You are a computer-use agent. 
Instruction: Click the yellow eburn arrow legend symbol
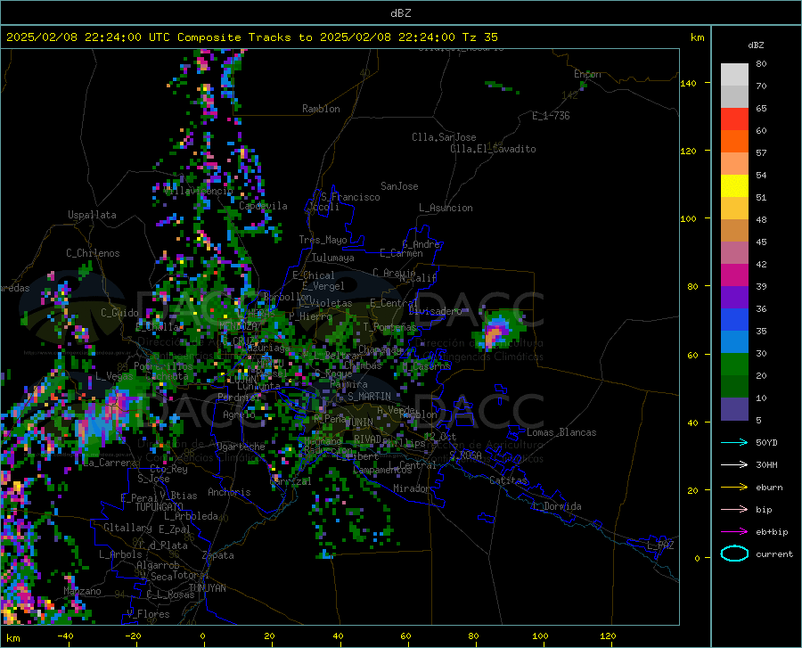point(734,488)
